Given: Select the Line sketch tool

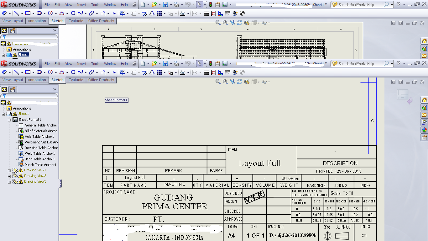Looking at the screenshot, I should 17,72.
